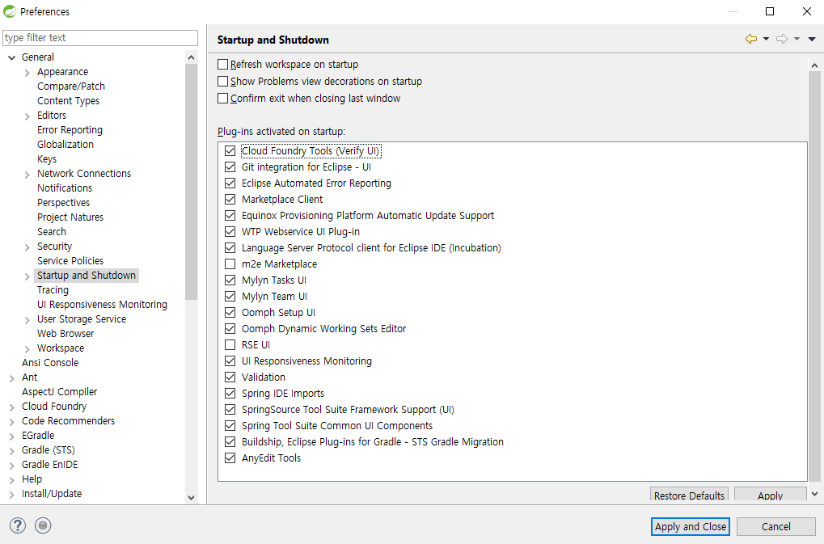Expand the Security node

pyautogui.click(x=27, y=247)
